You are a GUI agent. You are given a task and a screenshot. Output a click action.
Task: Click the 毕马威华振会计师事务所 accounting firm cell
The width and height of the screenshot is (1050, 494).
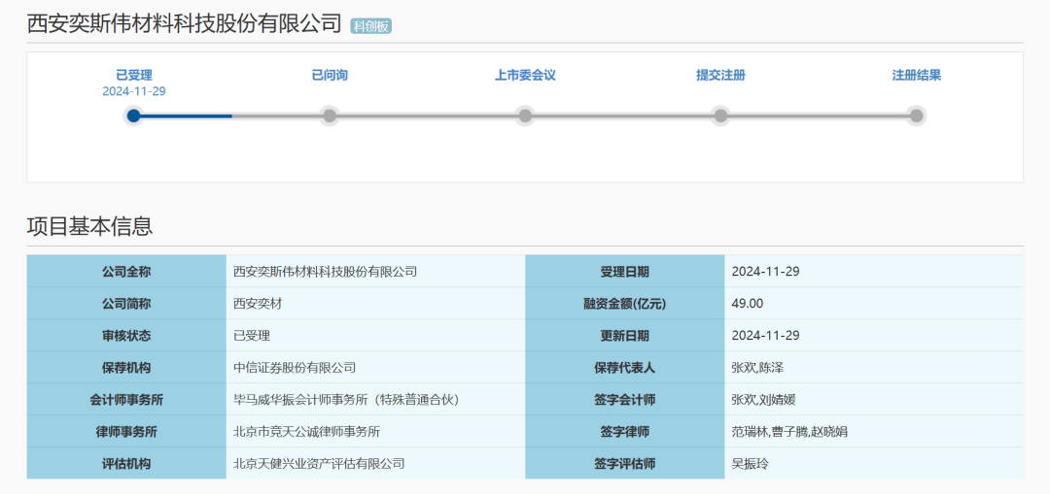pyautogui.click(x=345, y=399)
